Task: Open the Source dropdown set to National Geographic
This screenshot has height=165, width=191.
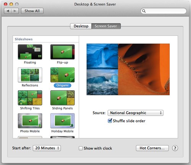Action: [x=136, y=113]
